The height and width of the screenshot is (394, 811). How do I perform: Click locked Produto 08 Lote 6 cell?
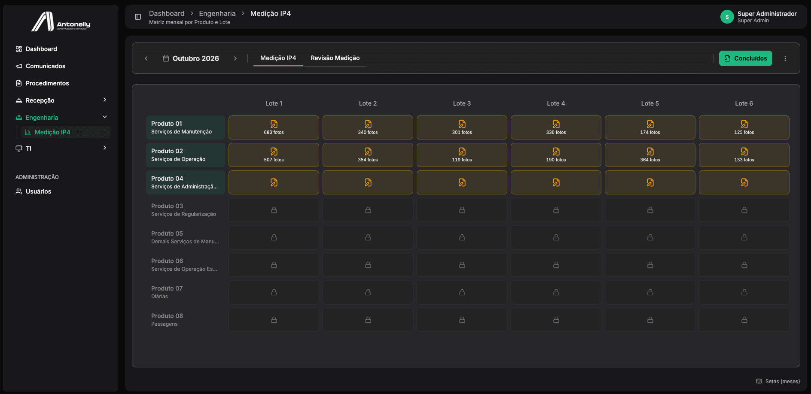coord(744,320)
